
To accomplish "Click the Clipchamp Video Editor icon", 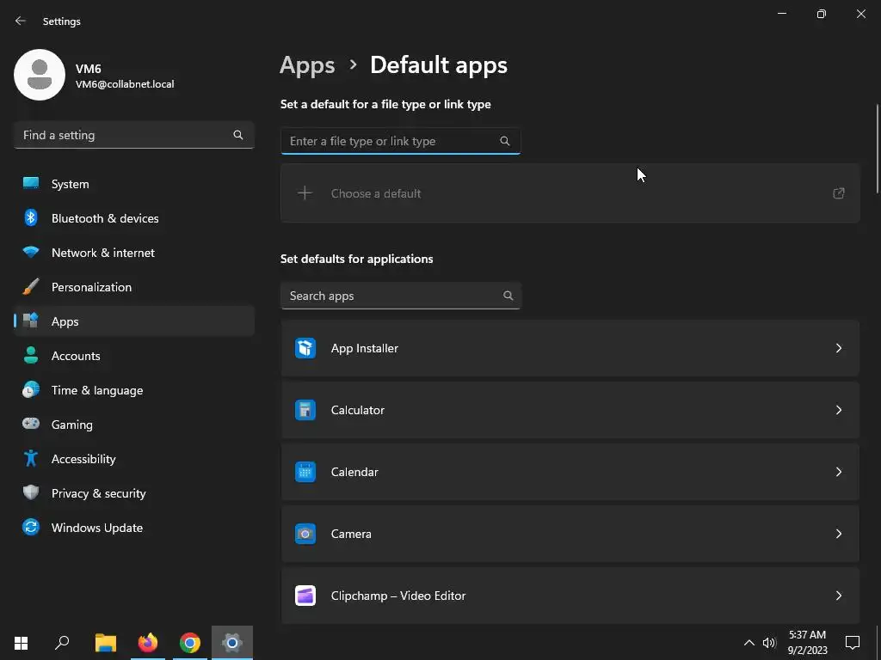I will (305, 596).
